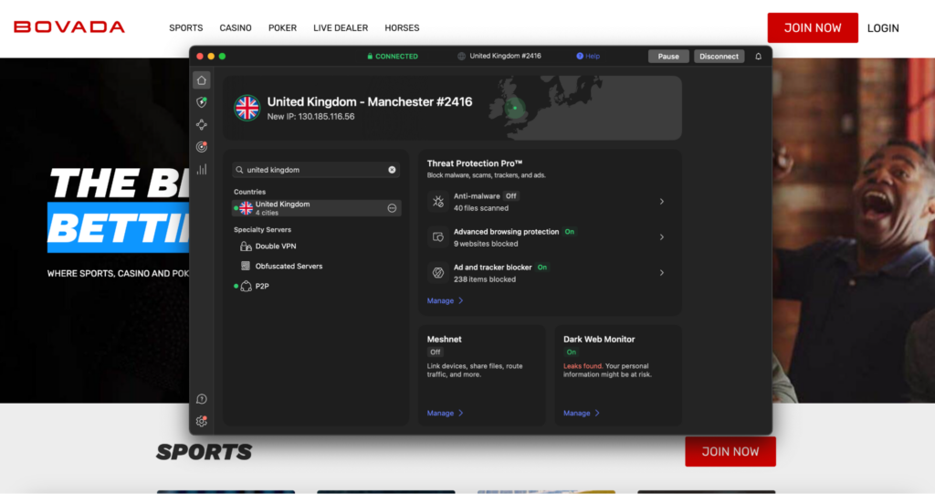The height and width of the screenshot is (494, 935).
Task: Click JOIN NOW in Bovada header
Action: tap(813, 27)
